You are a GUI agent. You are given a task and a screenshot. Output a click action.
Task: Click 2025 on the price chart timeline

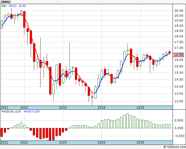coord(140,108)
